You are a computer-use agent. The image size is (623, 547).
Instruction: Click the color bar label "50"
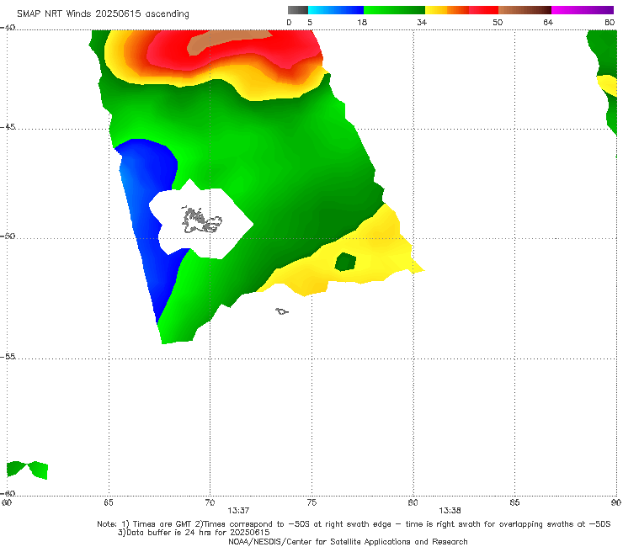click(x=498, y=22)
